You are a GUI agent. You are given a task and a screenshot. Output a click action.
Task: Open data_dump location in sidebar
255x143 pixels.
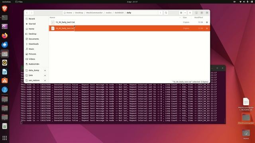tap(34, 70)
